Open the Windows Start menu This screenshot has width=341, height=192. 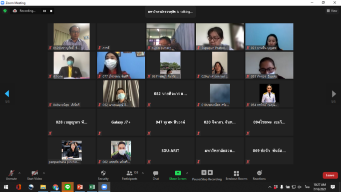(x=6, y=187)
